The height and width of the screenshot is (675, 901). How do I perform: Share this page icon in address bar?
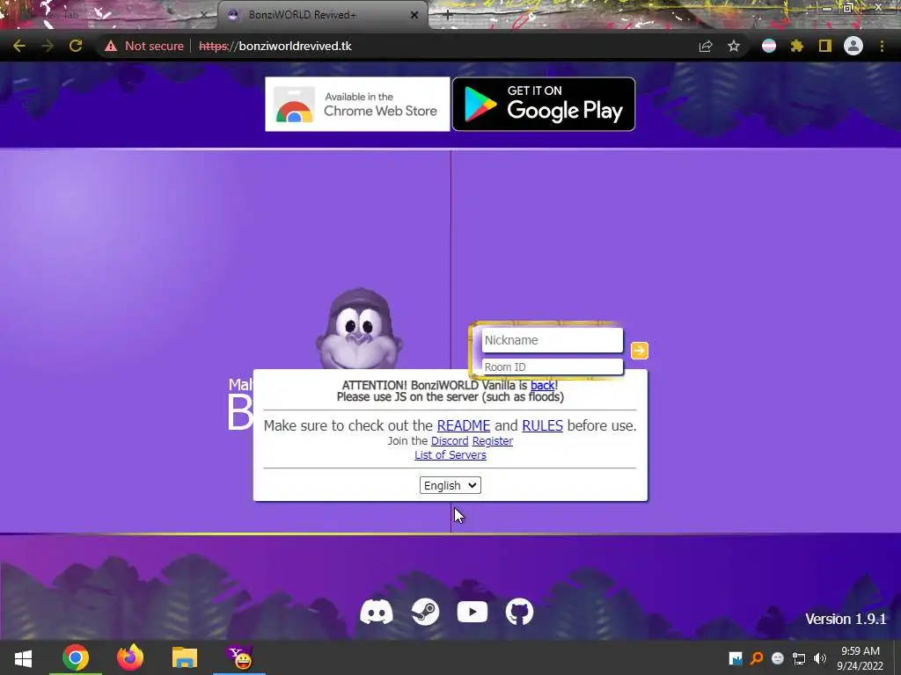[705, 46]
